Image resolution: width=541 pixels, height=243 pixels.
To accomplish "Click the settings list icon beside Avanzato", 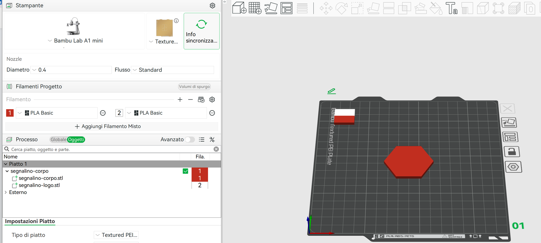I will point(202,140).
